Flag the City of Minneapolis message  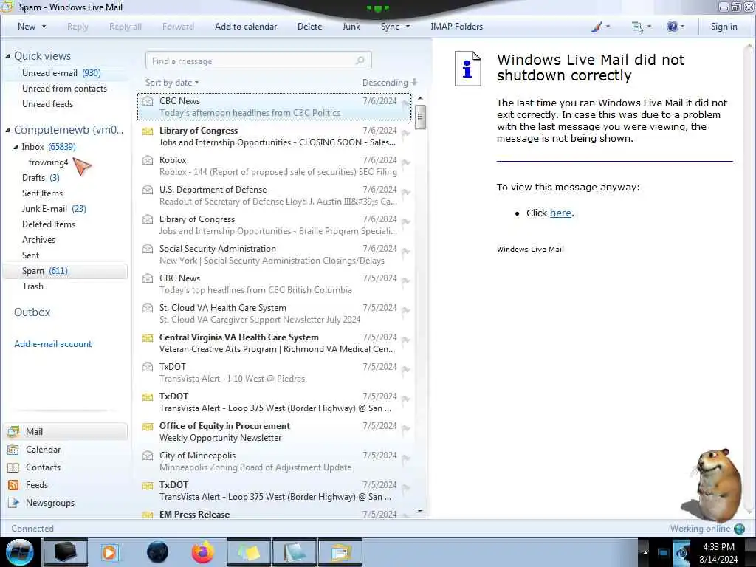(405, 458)
